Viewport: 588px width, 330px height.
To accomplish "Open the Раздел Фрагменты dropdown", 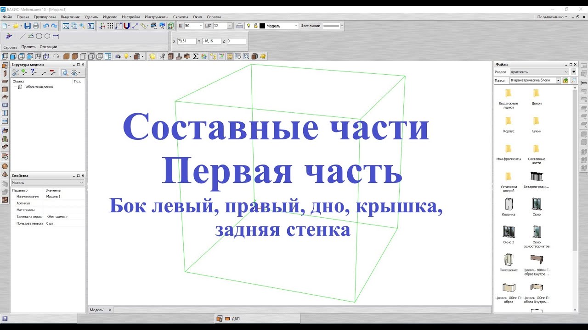I will [539, 72].
